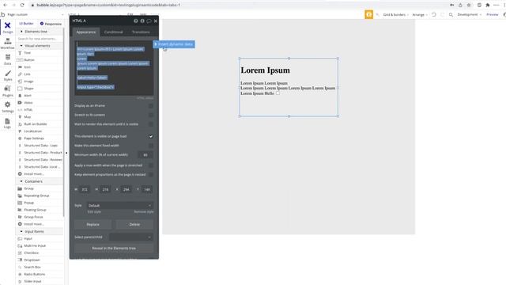Open the Logs tab in the sidebar
Viewport: 506px width, 285px height.
click(7, 123)
